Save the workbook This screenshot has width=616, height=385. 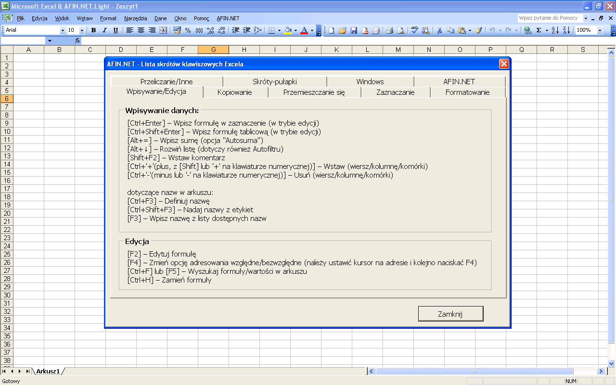tap(354, 30)
